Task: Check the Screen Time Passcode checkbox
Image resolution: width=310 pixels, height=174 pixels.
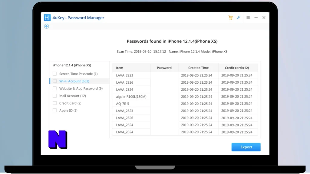Action: [54, 74]
